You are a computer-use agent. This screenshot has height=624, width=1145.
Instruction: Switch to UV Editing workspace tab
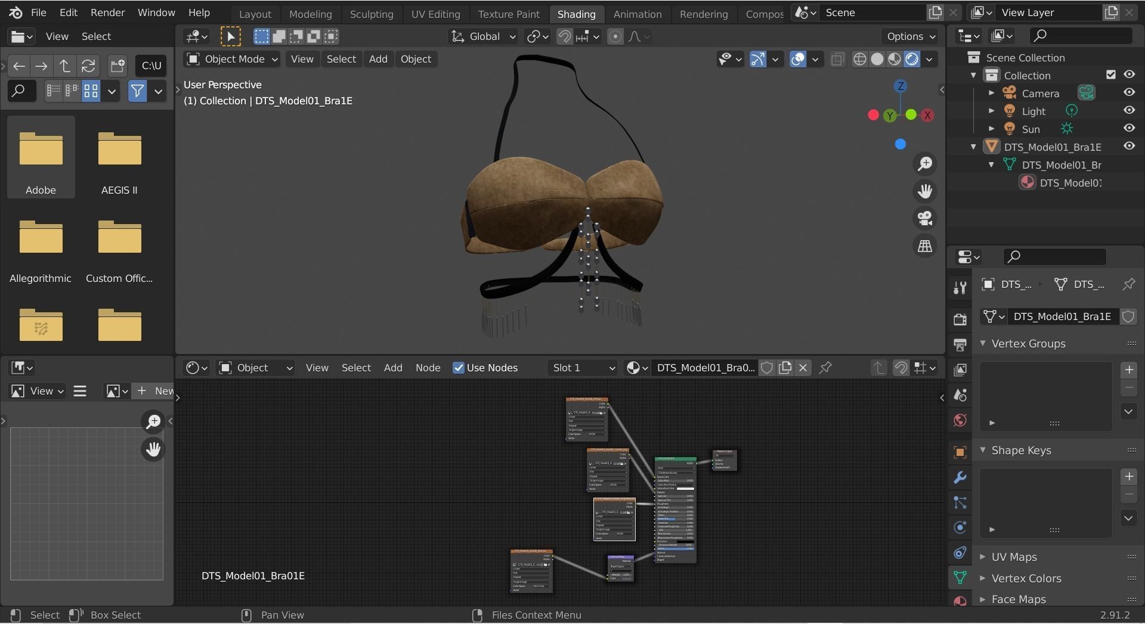pos(435,14)
